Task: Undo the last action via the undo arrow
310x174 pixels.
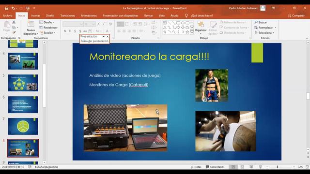Action: click(13, 8)
